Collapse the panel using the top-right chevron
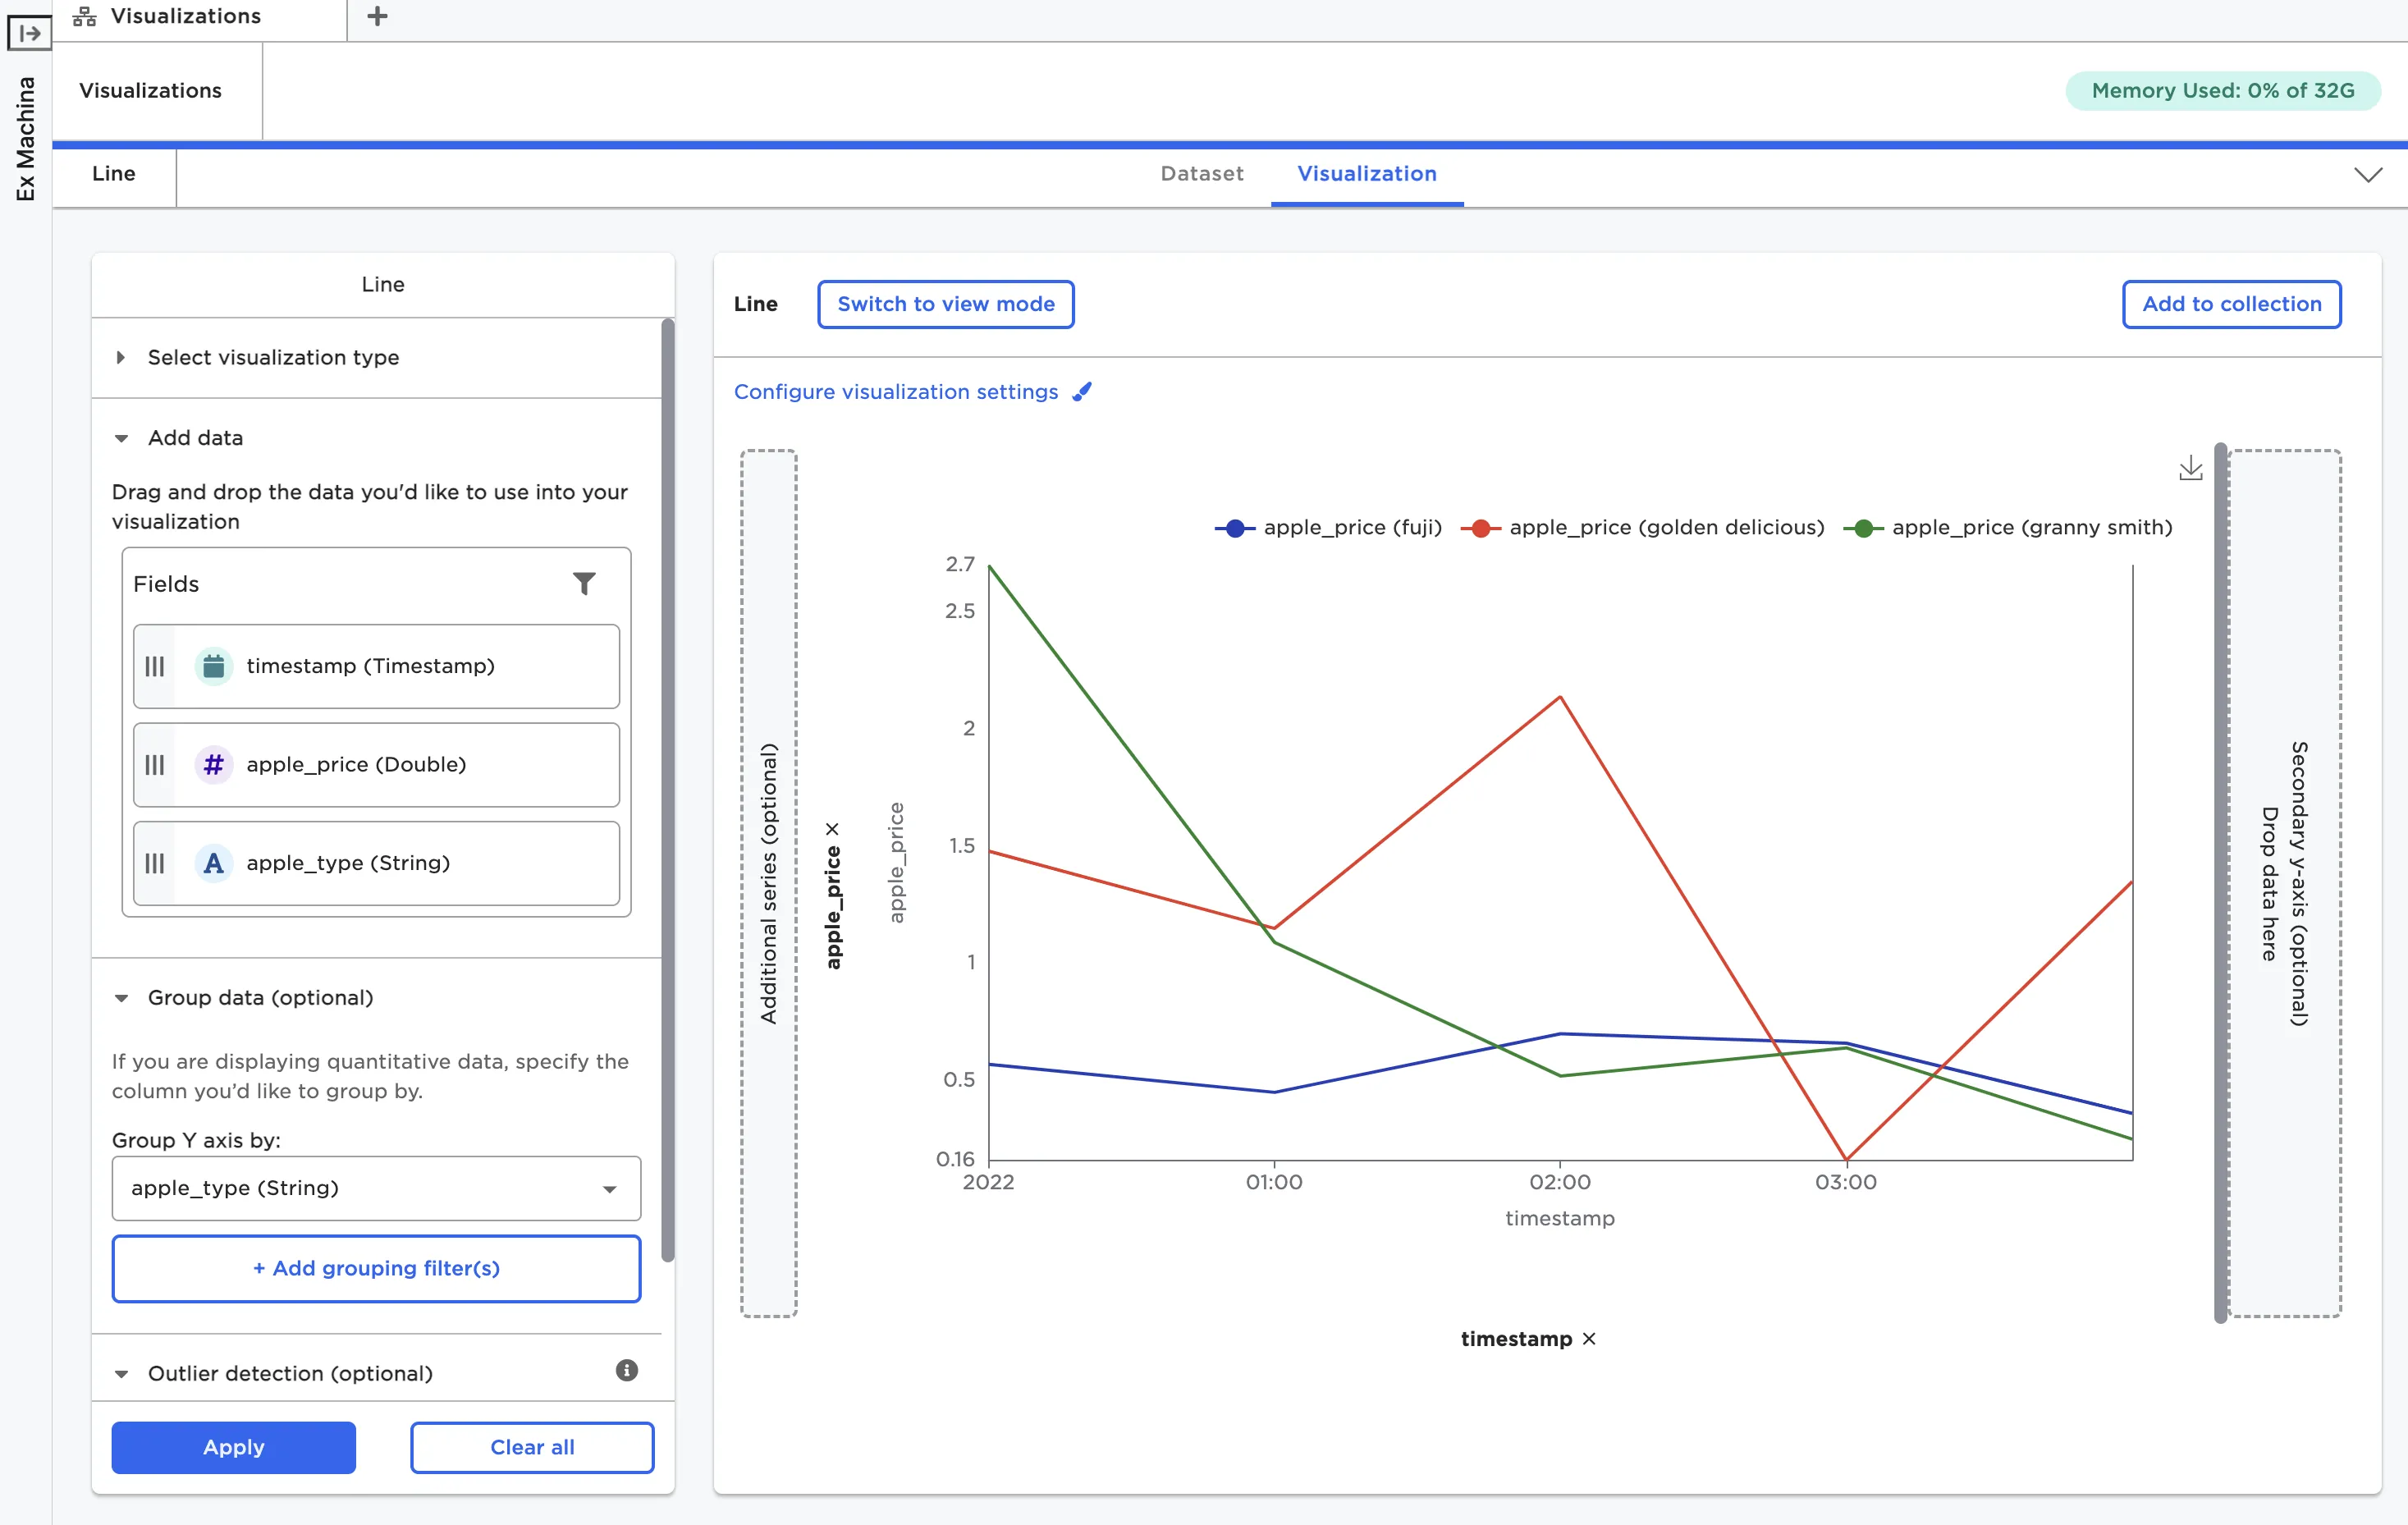The width and height of the screenshot is (2408, 1525). coord(2367,175)
